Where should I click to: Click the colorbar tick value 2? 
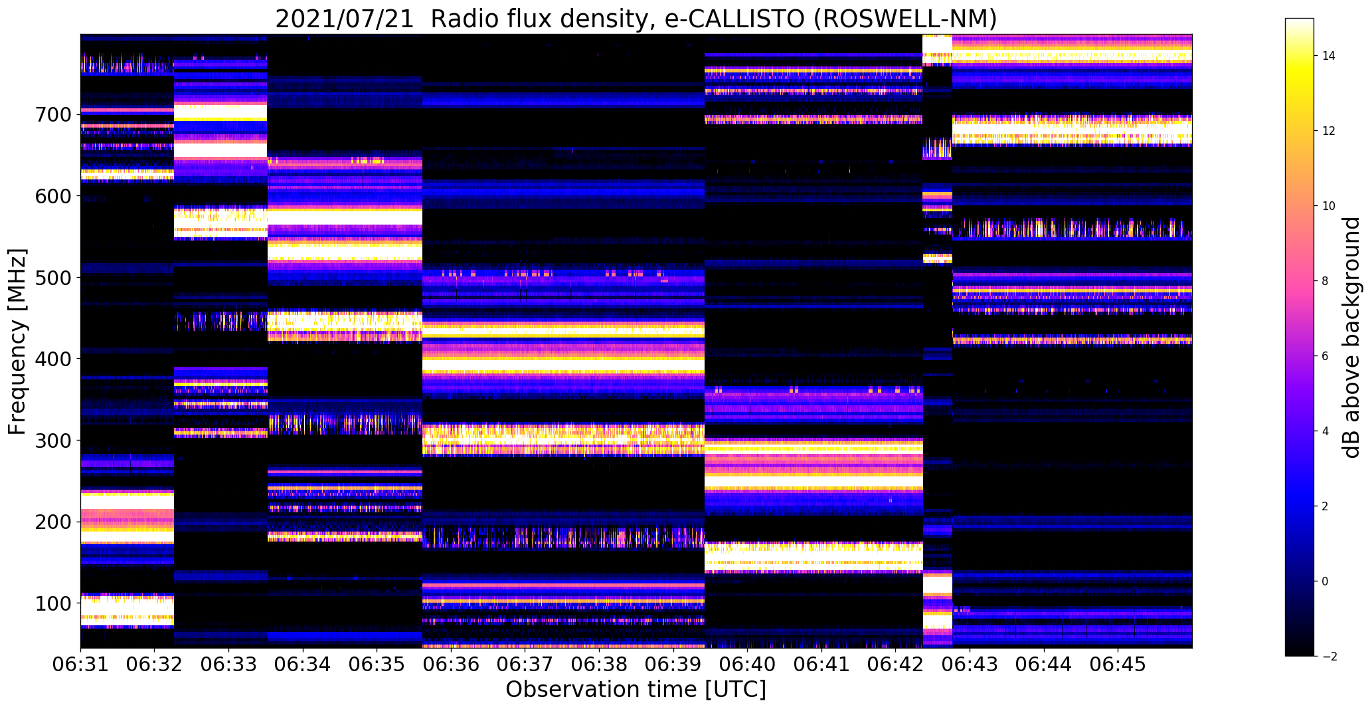coord(1325,506)
